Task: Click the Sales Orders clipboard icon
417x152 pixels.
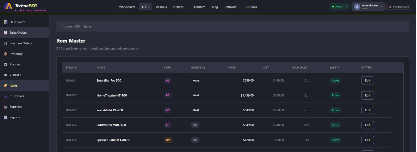Action: (x=6, y=33)
